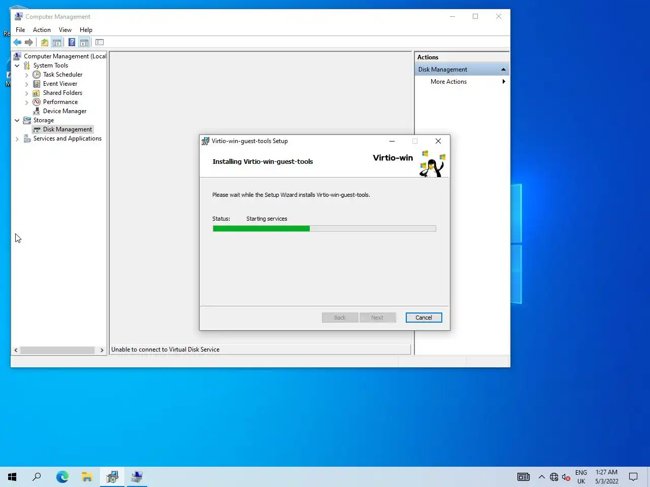This screenshot has height=487, width=650.
Task: Click the System Tools wrench icon
Action: click(x=27, y=65)
